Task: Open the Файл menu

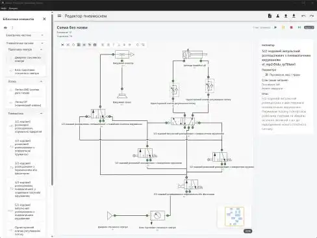Action: pyautogui.click(x=4, y=8)
